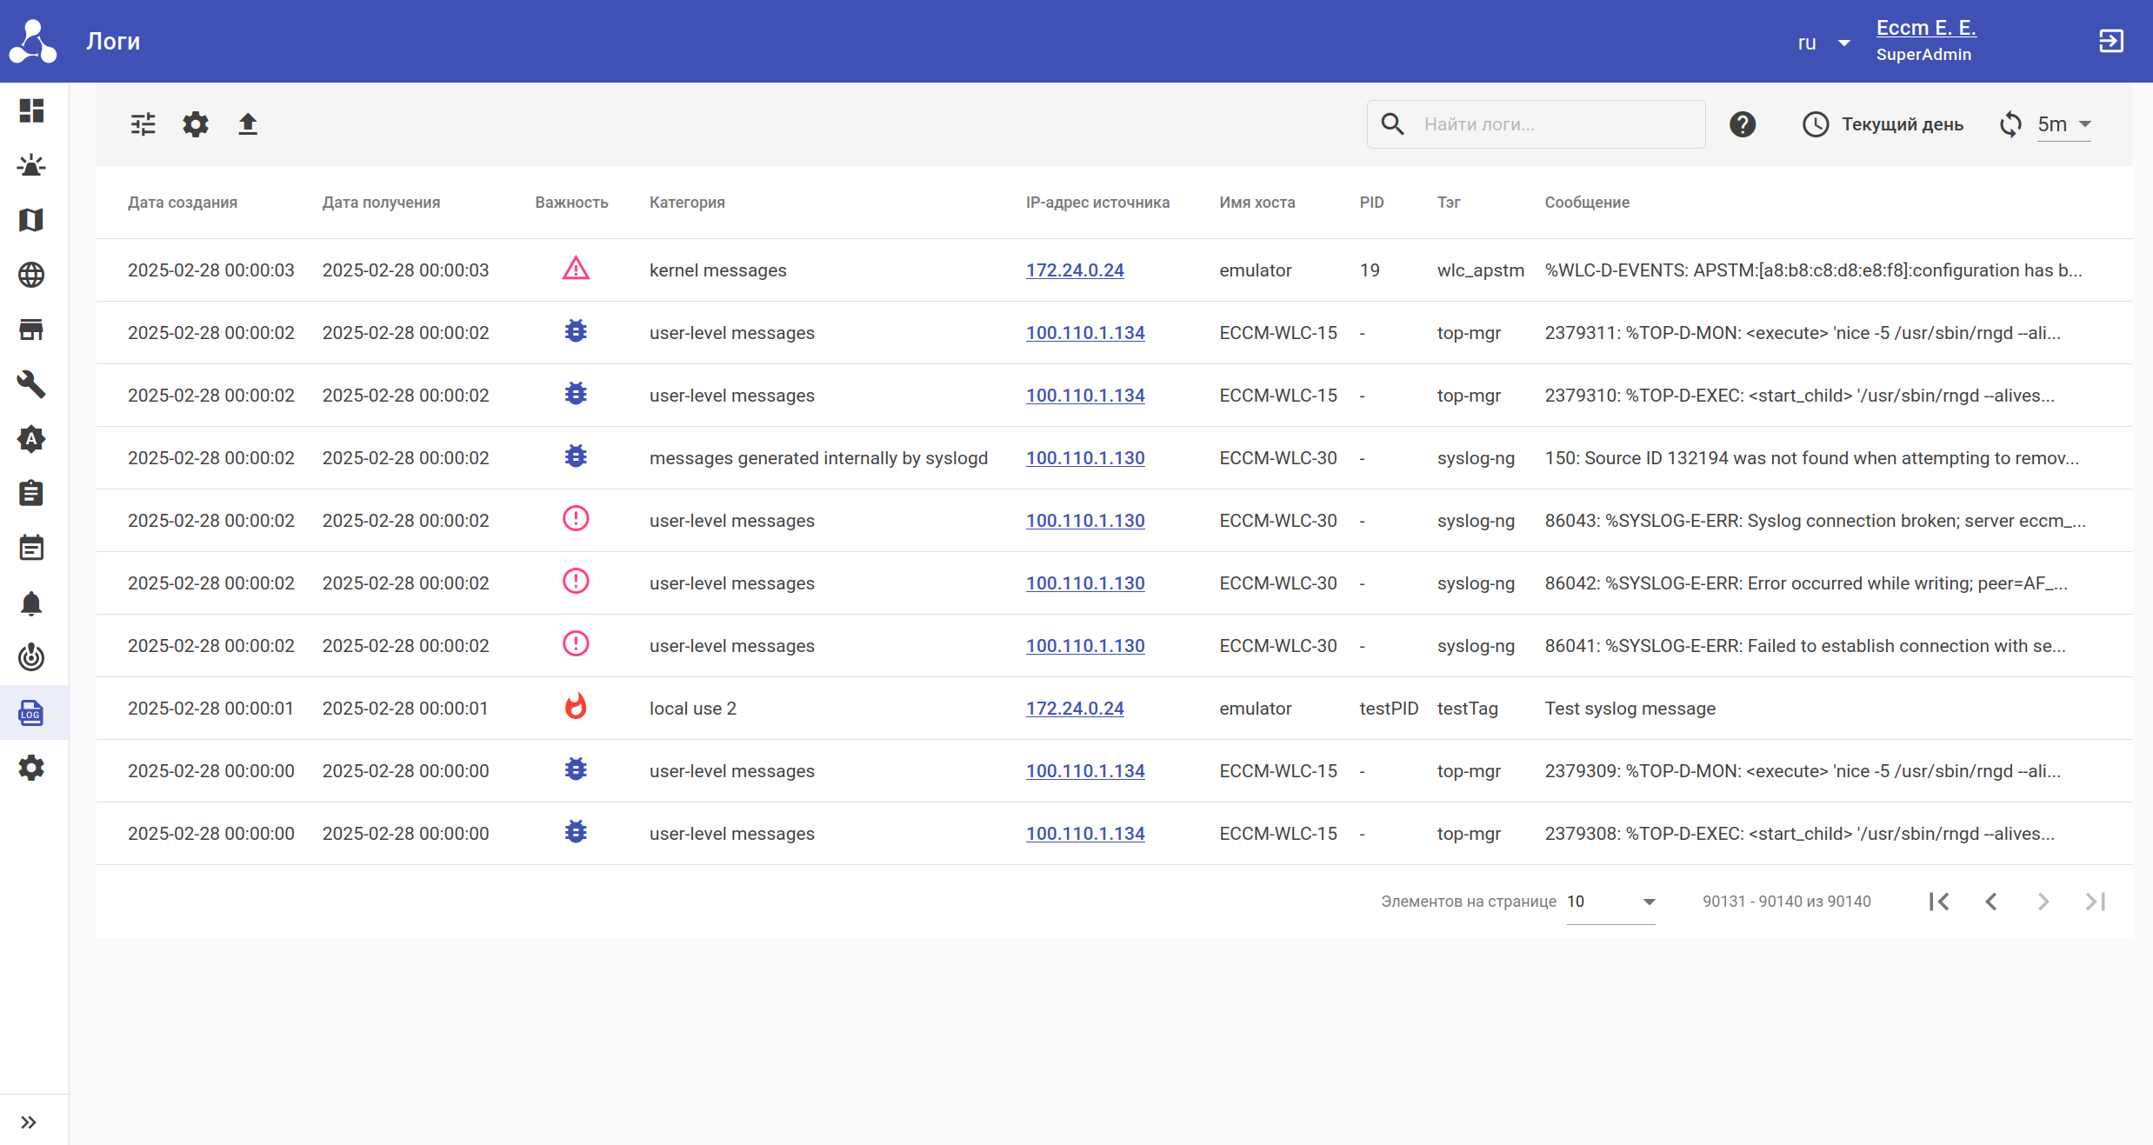Click the upload/export arrow icon
This screenshot has height=1145, width=2153.
pos(248,124)
